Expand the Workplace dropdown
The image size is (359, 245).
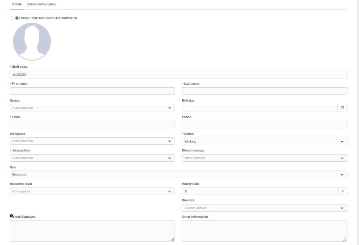[x=92, y=141]
